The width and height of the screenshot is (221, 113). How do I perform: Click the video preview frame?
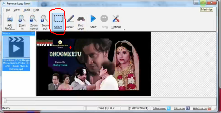pos(93,64)
